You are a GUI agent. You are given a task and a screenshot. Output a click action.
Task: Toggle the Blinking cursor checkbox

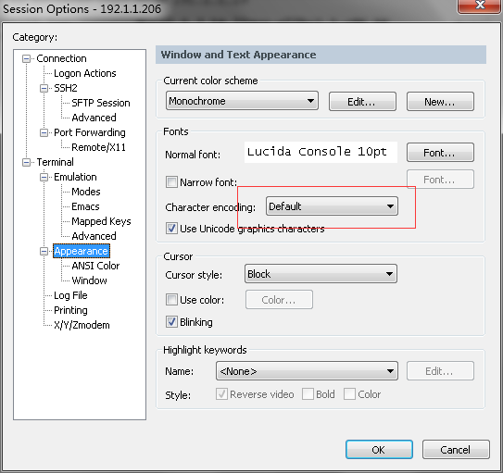tap(171, 322)
